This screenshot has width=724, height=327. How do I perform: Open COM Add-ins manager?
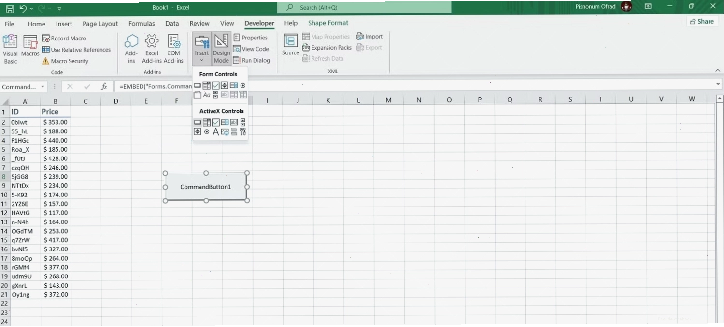(x=173, y=49)
